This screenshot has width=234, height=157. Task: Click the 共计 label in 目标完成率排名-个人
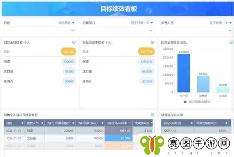[x=85, y=52]
